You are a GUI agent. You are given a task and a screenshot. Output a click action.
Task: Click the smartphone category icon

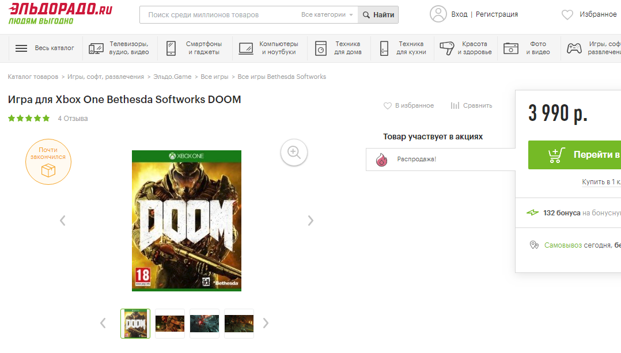[171, 48]
